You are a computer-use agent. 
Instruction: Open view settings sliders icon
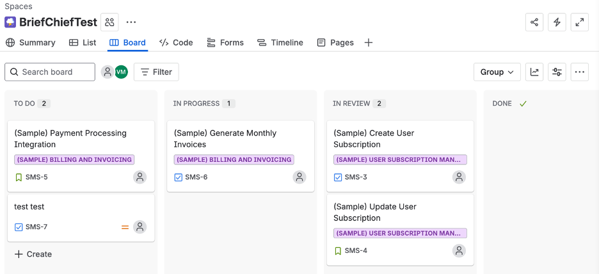tap(557, 72)
